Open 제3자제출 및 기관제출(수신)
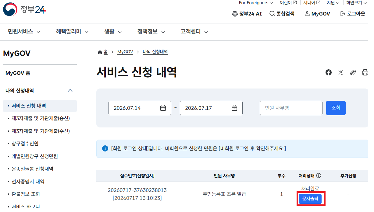The image size is (374, 212). tap(41, 131)
